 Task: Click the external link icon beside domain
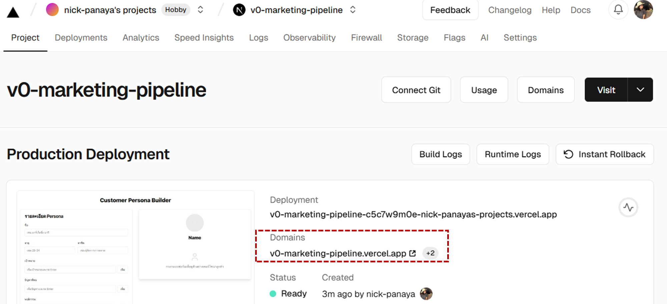tap(413, 253)
